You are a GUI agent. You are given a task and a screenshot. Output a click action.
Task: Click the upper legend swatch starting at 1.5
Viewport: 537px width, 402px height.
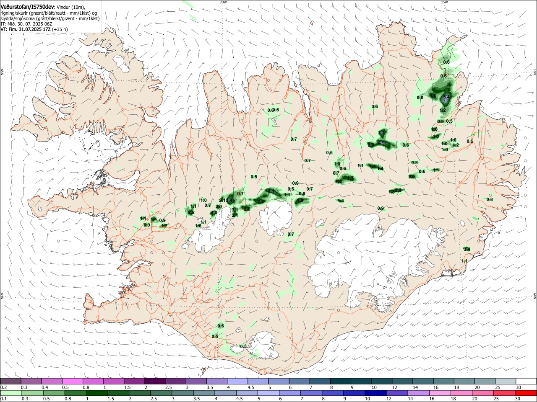(x=134, y=381)
